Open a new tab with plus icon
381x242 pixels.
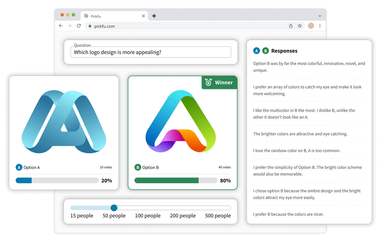[154, 16]
